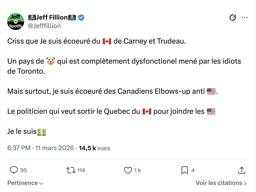
Task: Repost this tweet via the retweet icon
Action: tap(71, 170)
